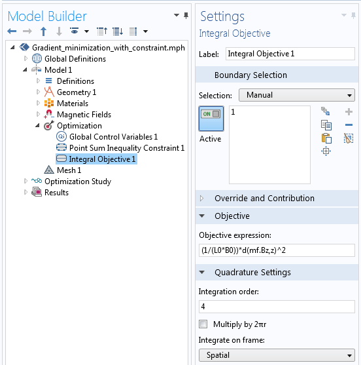This screenshot has height=365, width=361.
Task: Expand the Materials node
Action: pos(38,103)
